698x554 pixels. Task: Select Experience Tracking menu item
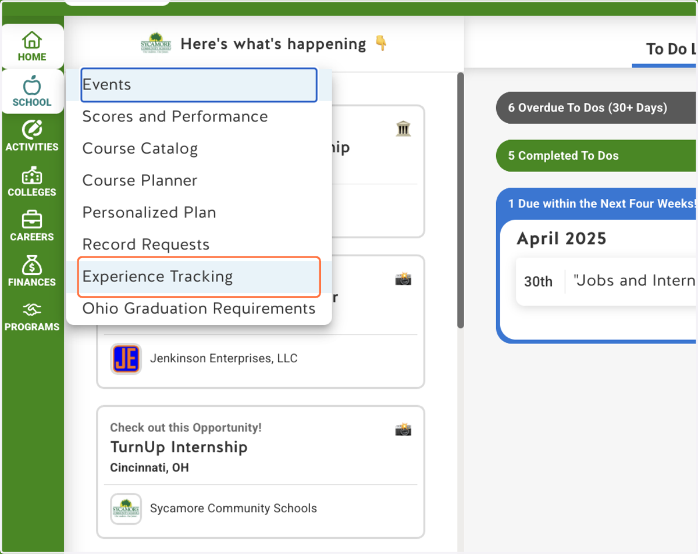[x=199, y=277]
